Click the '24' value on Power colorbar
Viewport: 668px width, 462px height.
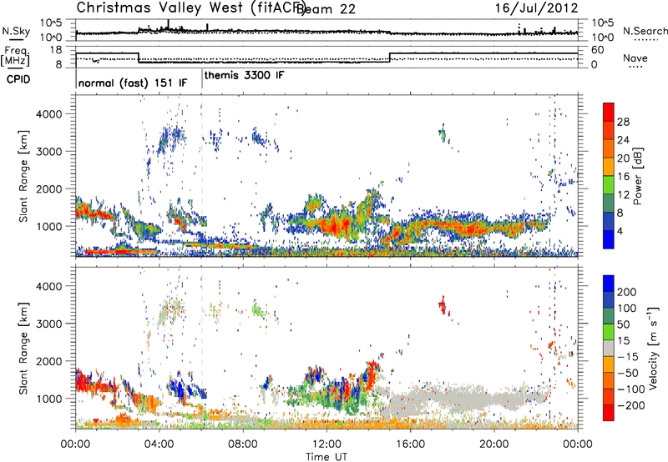tap(623, 140)
